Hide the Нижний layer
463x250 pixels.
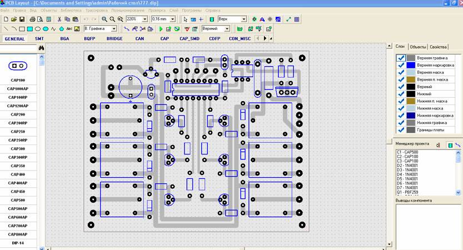(401, 94)
